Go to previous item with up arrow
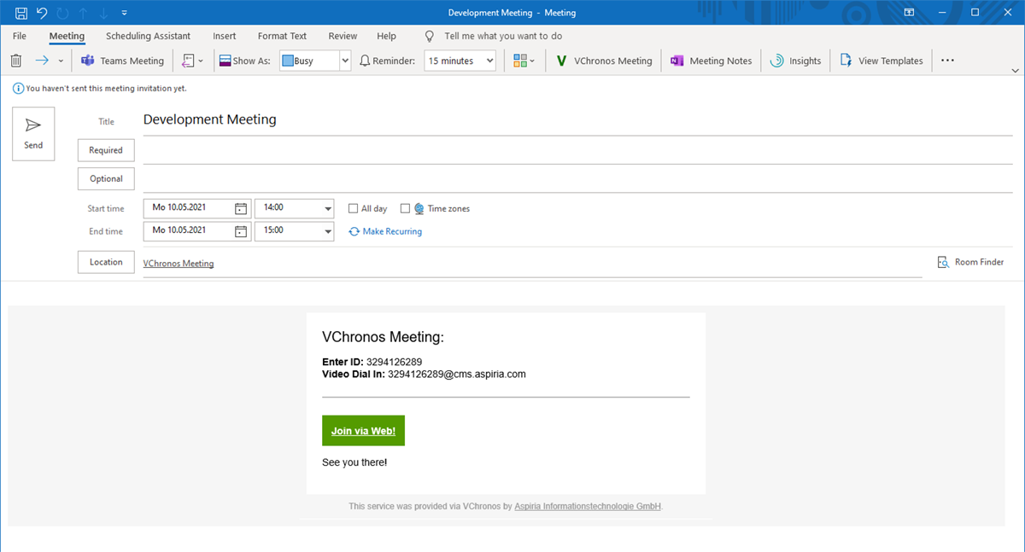The width and height of the screenshot is (1025, 552). click(x=84, y=13)
